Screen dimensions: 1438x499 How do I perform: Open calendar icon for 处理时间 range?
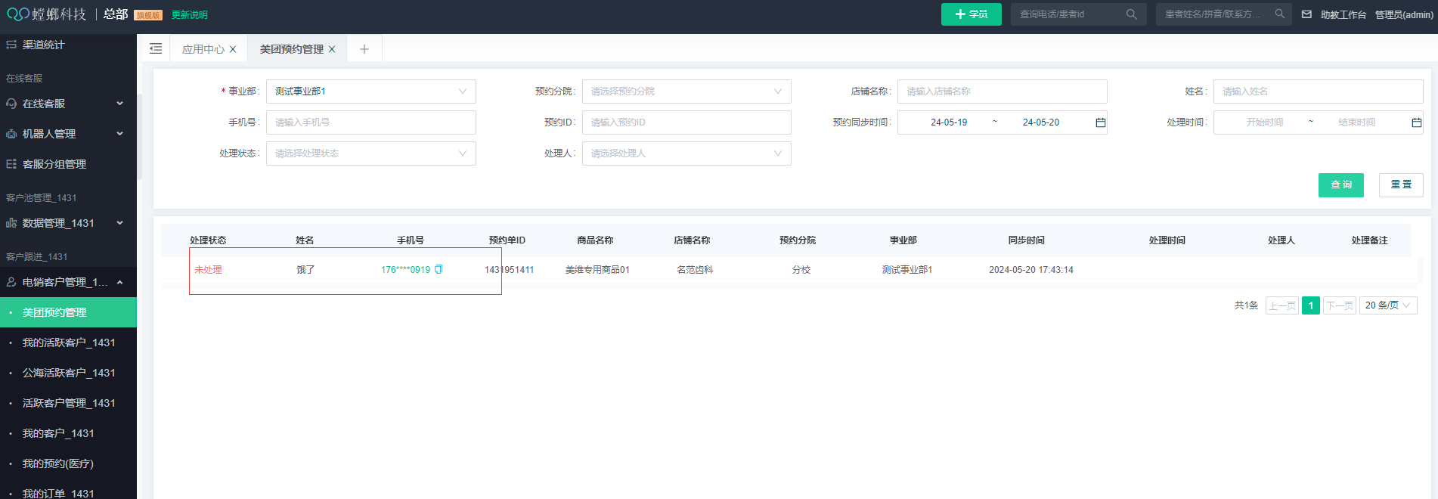(1416, 122)
